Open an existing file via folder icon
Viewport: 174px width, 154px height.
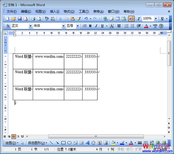tap(13, 19)
